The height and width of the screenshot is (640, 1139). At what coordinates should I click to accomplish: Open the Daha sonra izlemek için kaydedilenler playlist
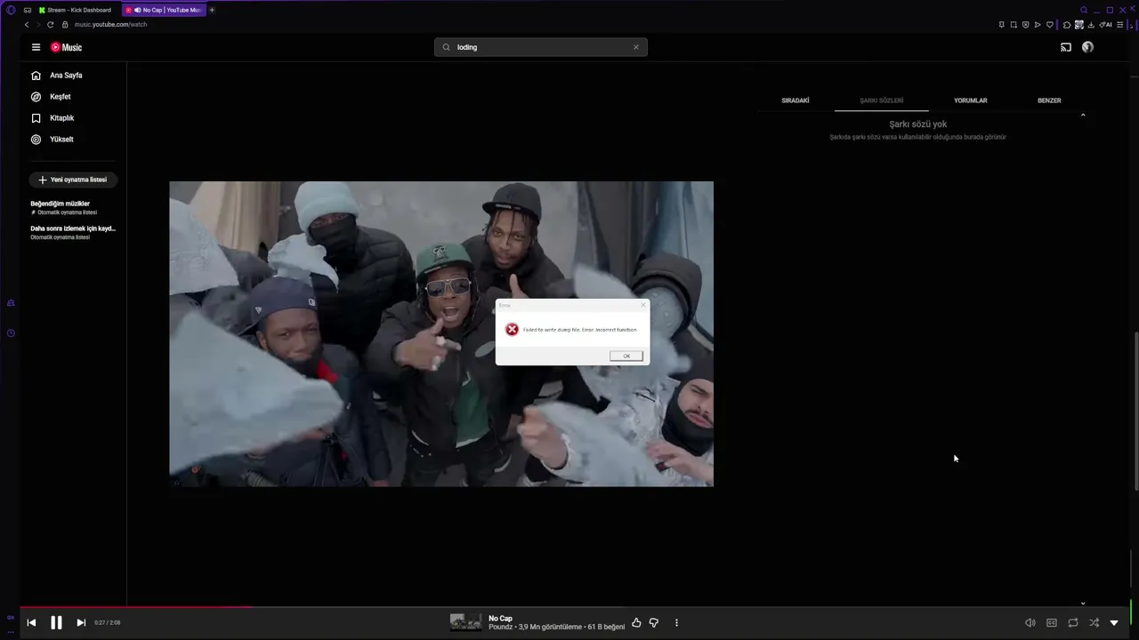click(x=73, y=232)
